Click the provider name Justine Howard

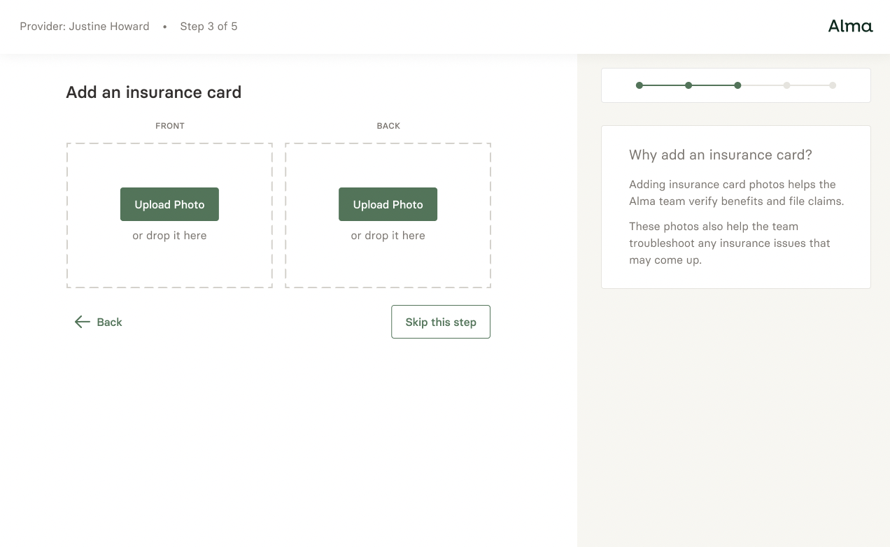tap(108, 27)
